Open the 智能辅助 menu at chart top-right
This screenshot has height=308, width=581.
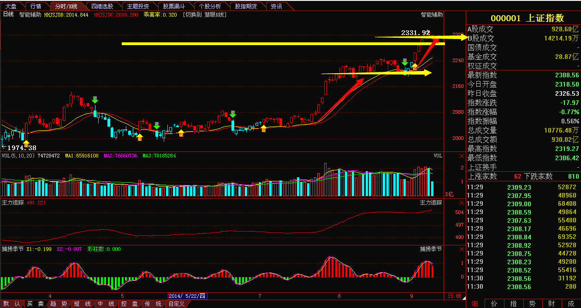(x=432, y=15)
